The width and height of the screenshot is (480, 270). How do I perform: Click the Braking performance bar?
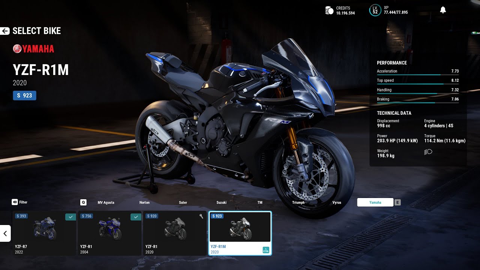coord(418,103)
